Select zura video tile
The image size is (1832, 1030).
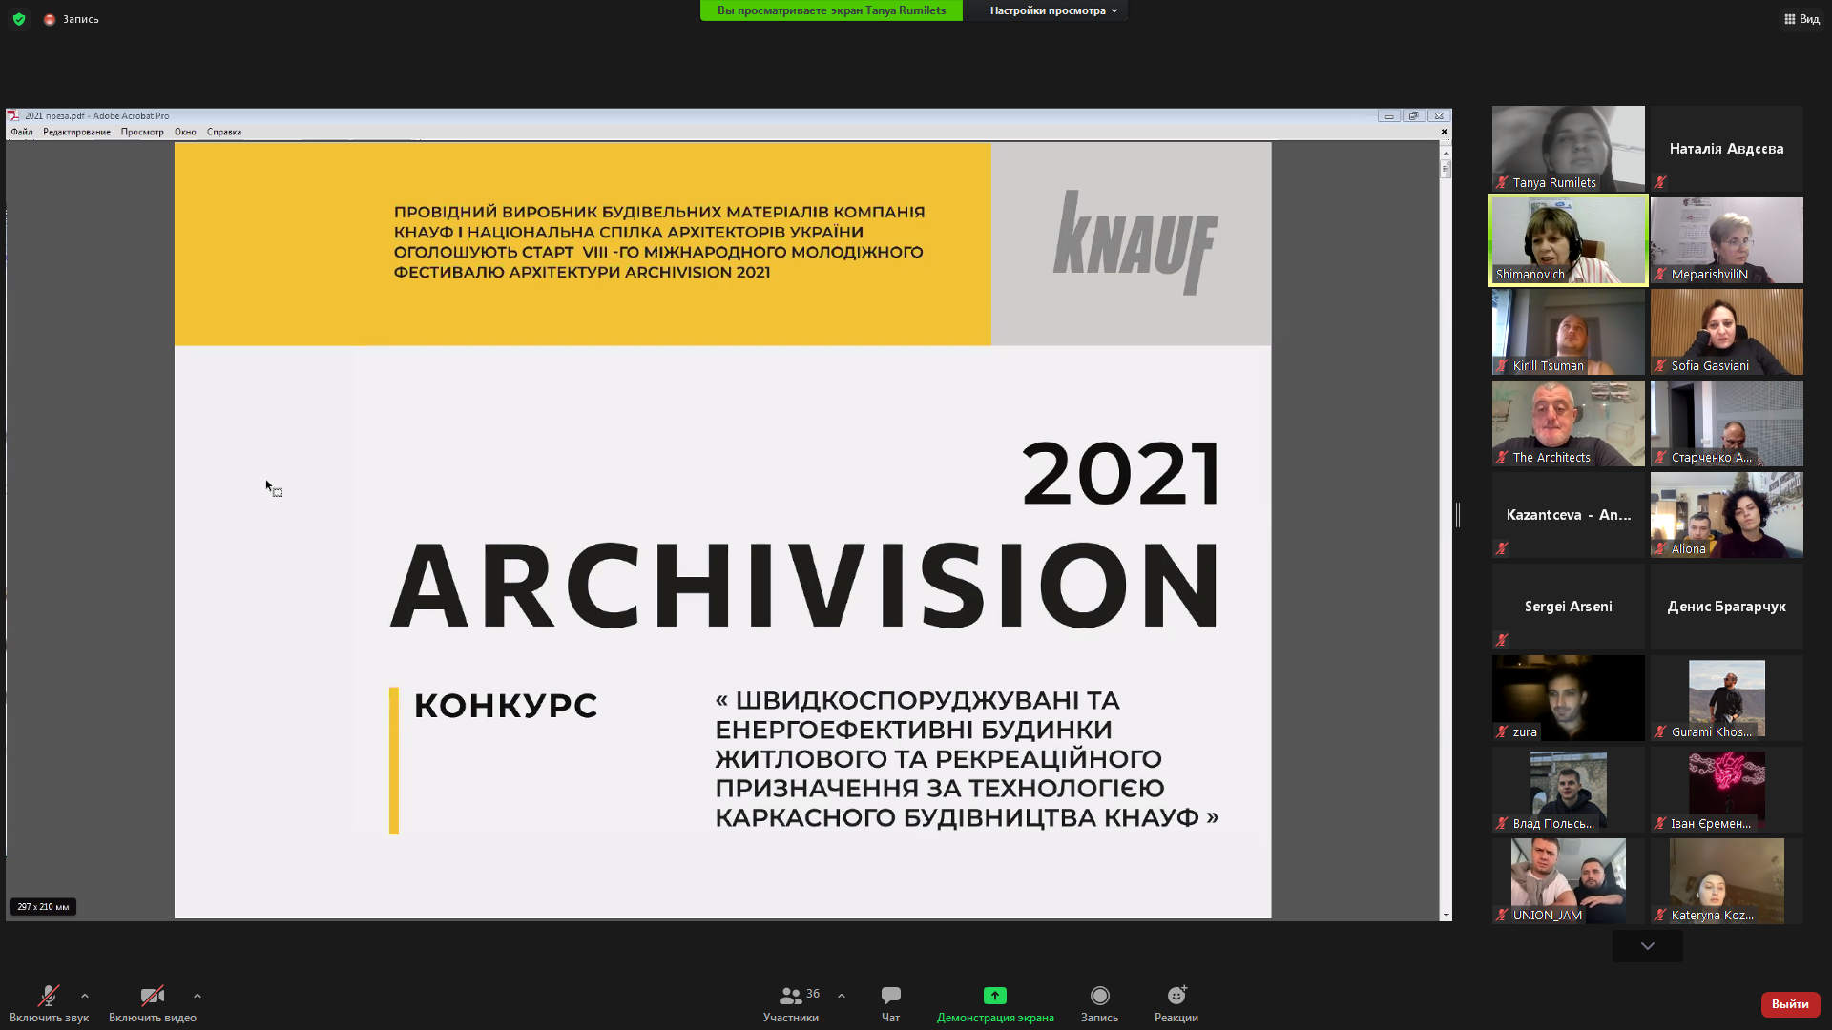(x=1569, y=698)
